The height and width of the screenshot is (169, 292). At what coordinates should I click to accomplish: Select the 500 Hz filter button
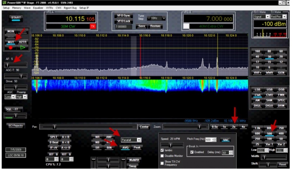tap(269, 134)
